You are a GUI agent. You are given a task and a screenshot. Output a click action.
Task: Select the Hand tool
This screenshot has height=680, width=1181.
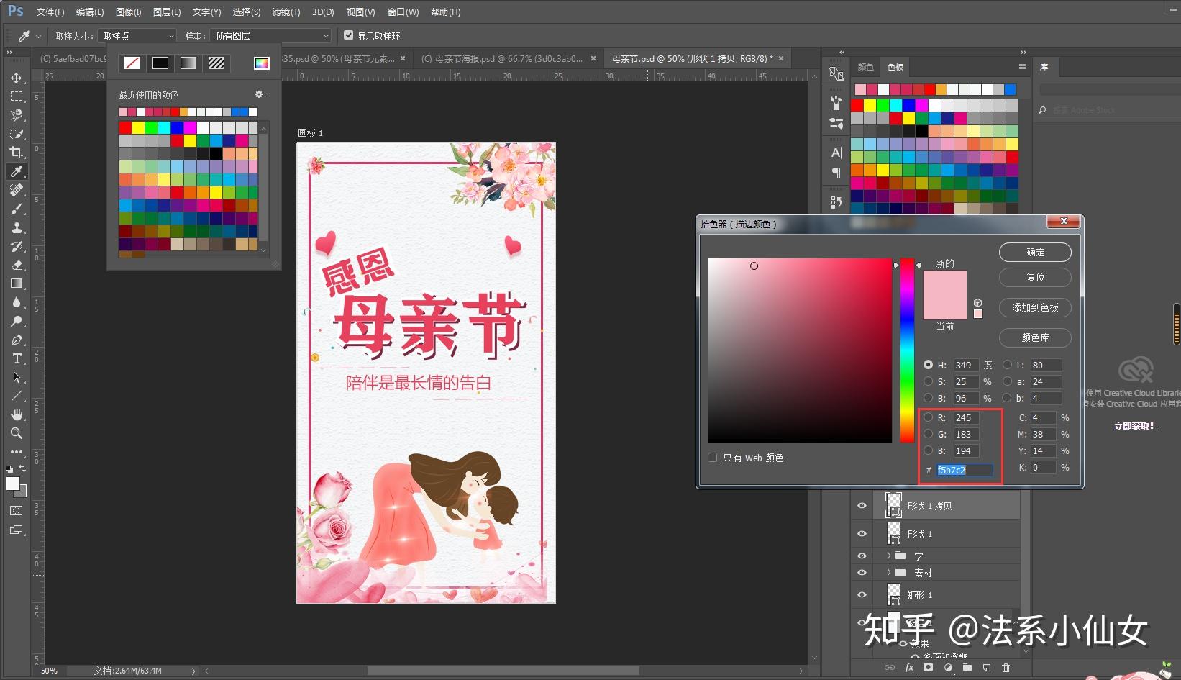17,414
